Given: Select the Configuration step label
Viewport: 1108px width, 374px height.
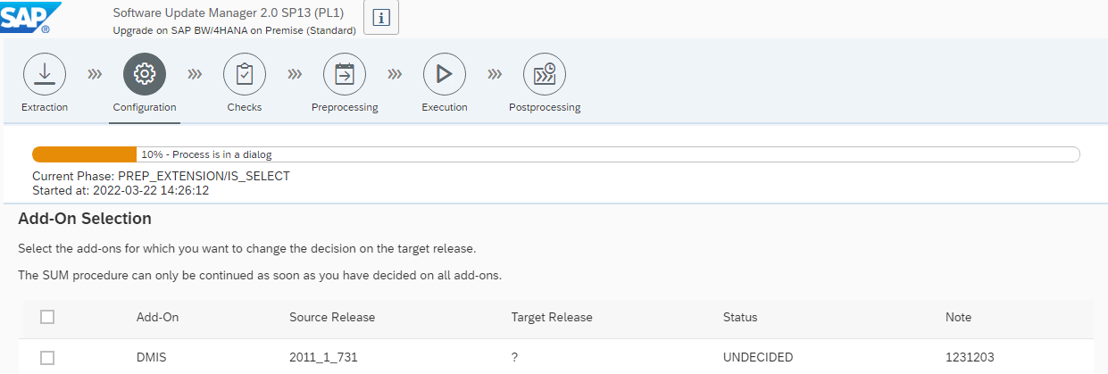Looking at the screenshot, I should pos(145,107).
